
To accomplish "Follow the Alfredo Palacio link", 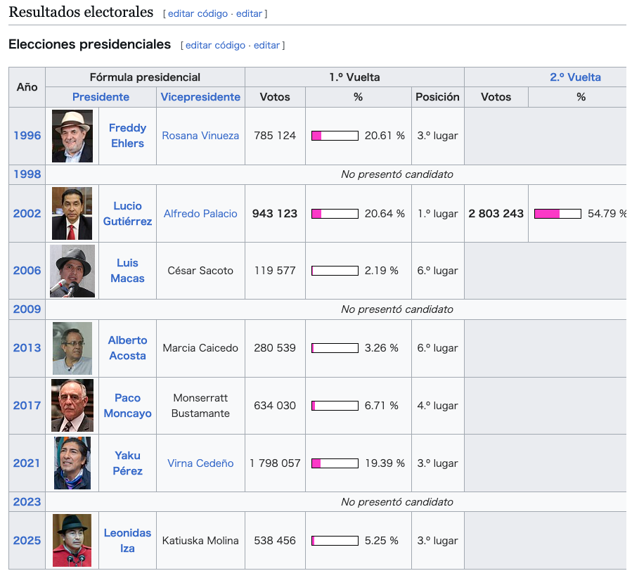I will point(200,214).
